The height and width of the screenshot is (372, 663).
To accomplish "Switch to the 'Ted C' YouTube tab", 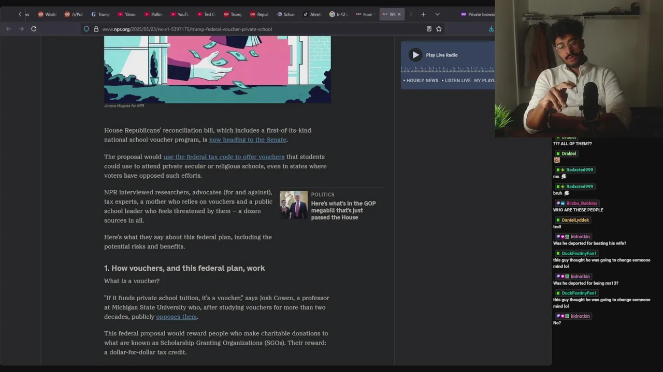I will [206, 14].
